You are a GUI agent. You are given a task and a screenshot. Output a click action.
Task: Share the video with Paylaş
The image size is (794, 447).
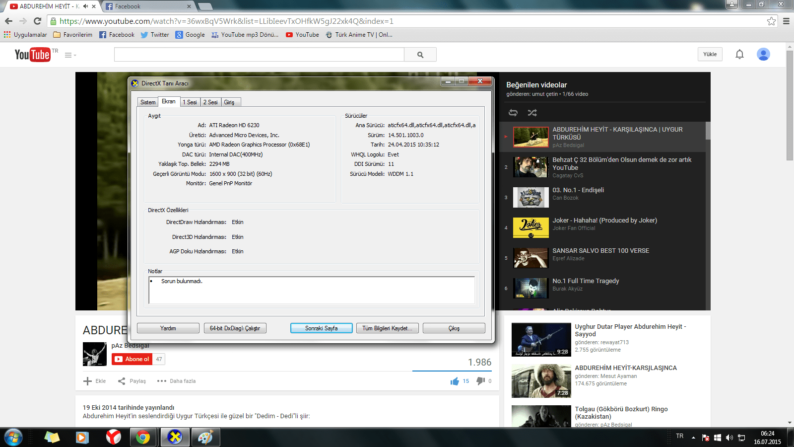click(132, 381)
